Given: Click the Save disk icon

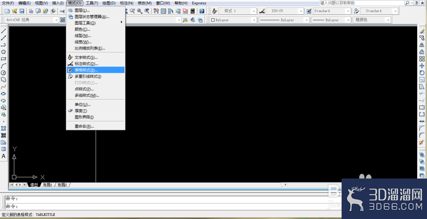Looking at the screenshot, I should (x=22, y=11).
